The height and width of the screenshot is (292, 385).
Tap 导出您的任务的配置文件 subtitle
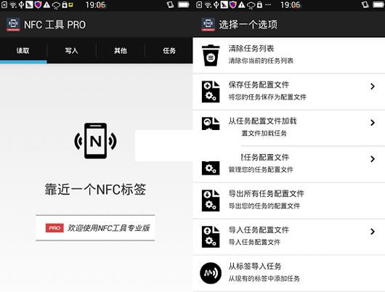point(264,206)
